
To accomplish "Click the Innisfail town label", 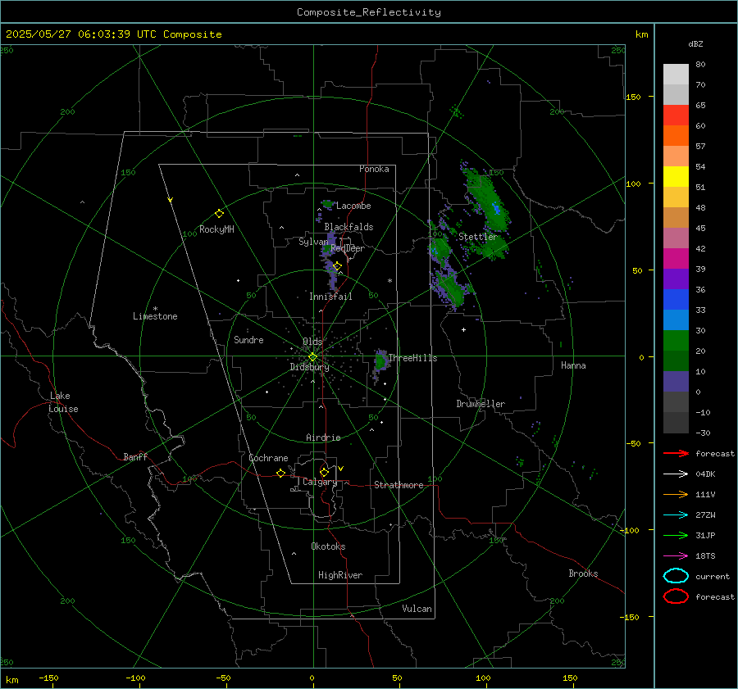I will 330,297.
